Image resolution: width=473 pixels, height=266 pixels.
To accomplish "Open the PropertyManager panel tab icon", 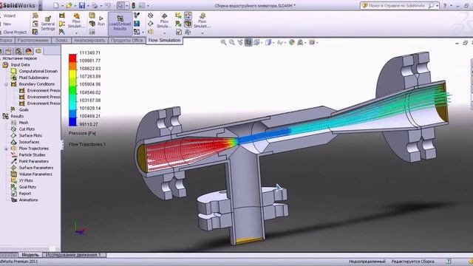I will 8,51.
